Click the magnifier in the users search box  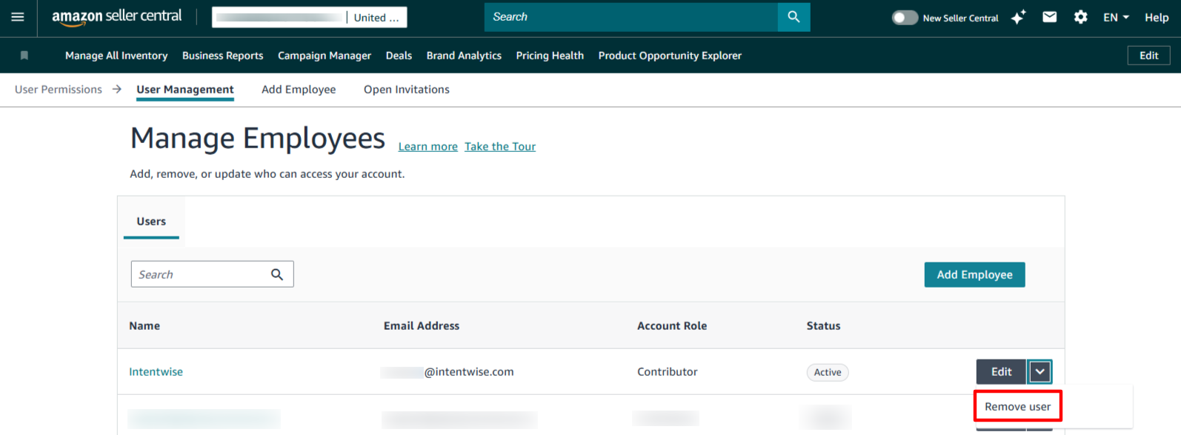pyautogui.click(x=277, y=274)
